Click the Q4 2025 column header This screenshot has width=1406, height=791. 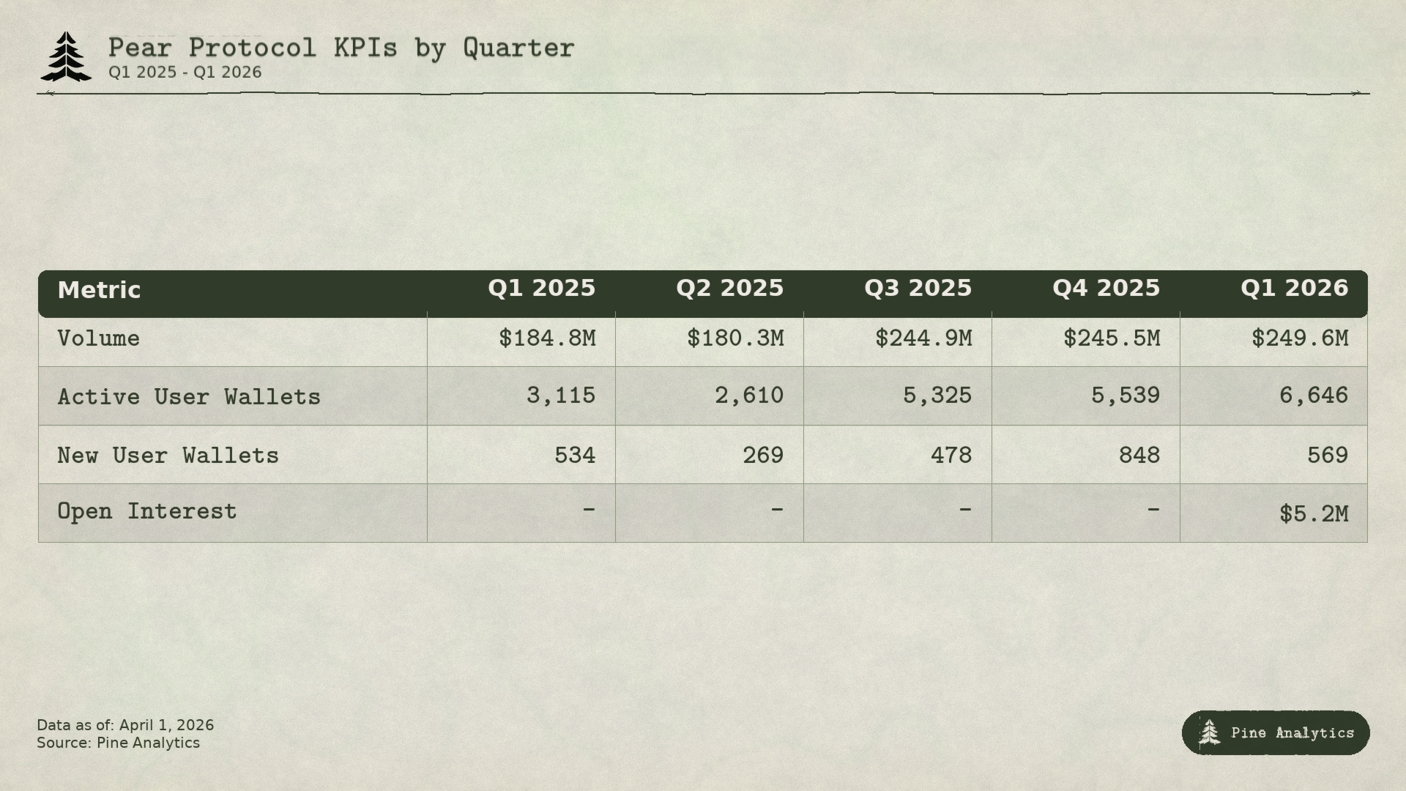pos(1106,289)
